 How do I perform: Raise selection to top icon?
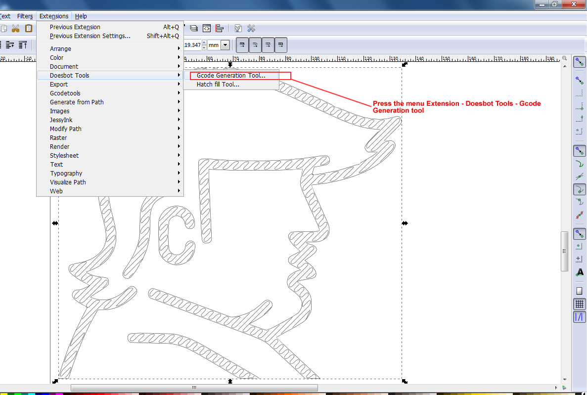[23, 45]
